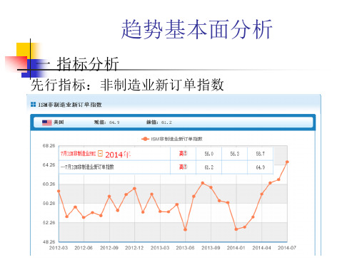Screen dimensions: 357x267
Task: Collapse the 7月ISM非制造业PMI row with the minus box
Action: click(x=100, y=154)
